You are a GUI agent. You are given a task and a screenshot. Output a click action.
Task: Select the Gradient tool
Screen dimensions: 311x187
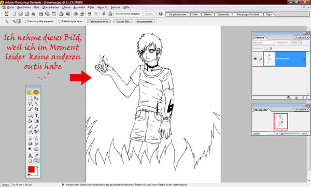pos(36,121)
